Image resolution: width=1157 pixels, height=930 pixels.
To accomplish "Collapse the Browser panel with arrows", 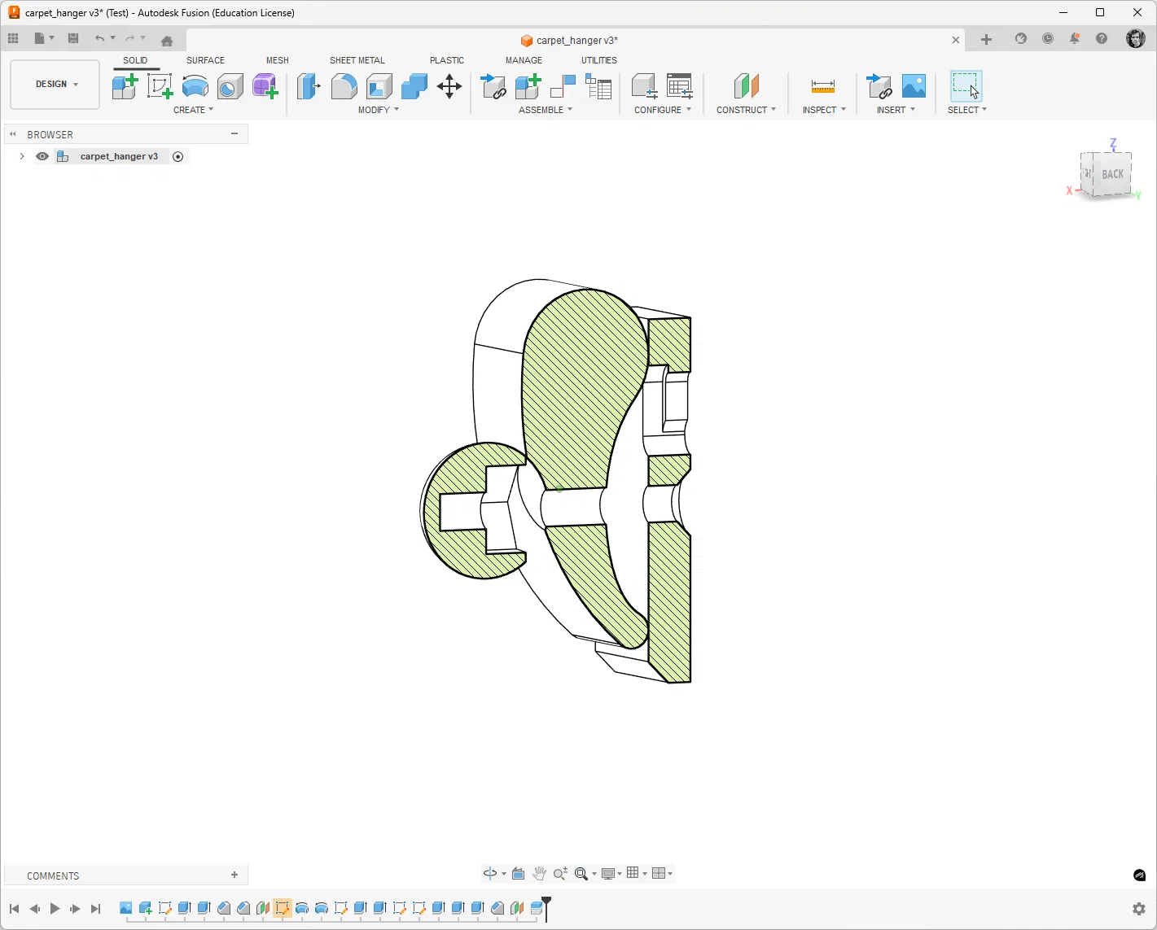I will point(13,134).
